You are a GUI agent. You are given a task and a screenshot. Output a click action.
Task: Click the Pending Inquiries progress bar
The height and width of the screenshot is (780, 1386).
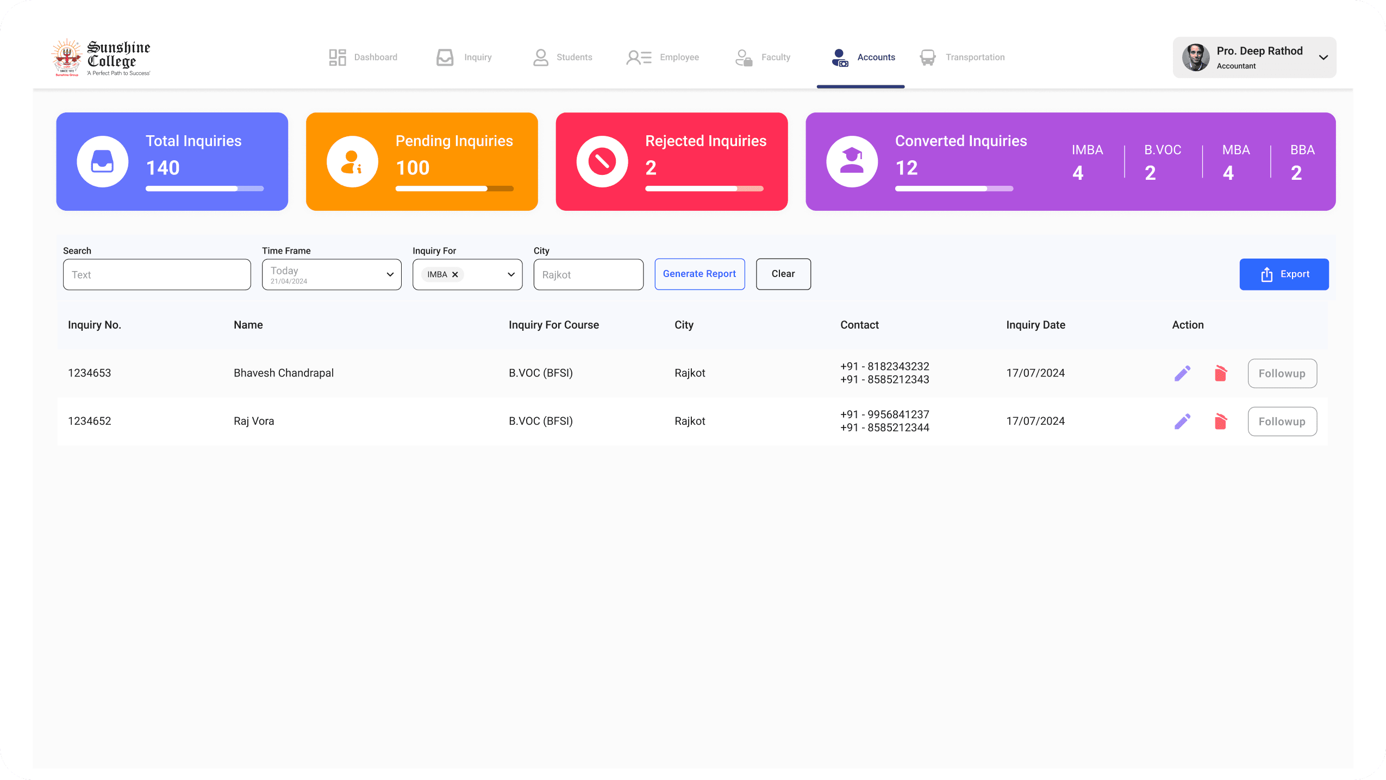pyautogui.click(x=454, y=188)
